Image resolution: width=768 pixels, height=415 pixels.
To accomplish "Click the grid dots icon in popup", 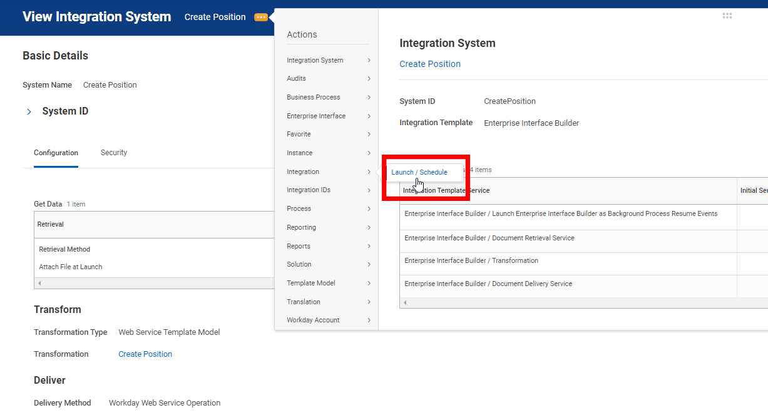I will (727, 16).
